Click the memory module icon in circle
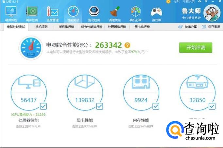Screen dimensions: 223x148 [141, 82]
